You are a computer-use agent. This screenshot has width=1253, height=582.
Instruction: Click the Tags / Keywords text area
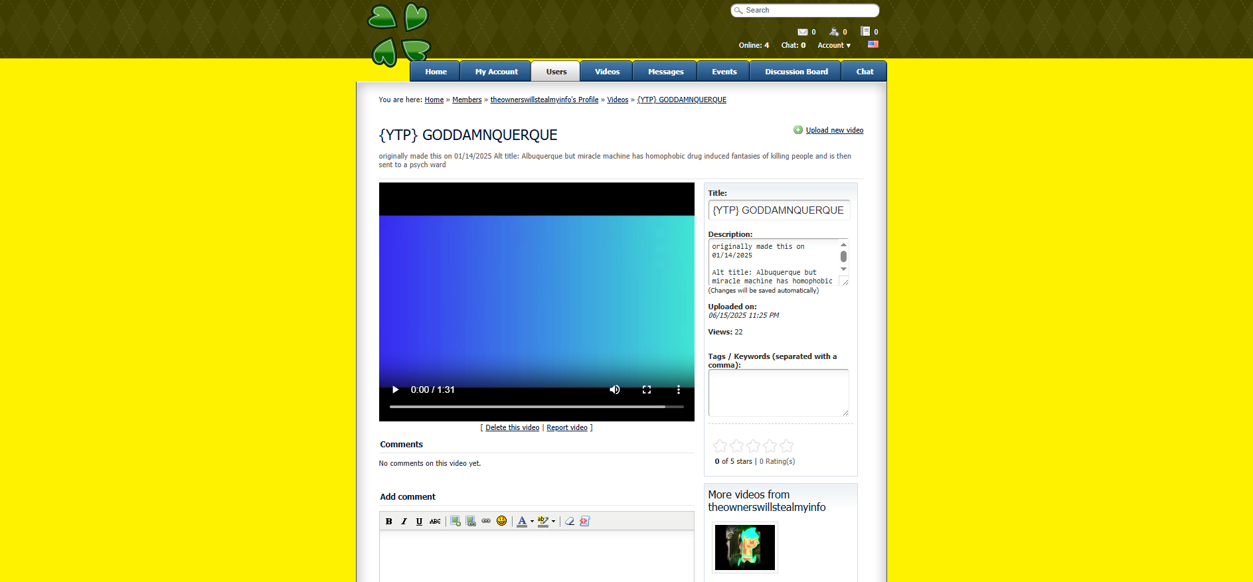(x=778, y=393)
